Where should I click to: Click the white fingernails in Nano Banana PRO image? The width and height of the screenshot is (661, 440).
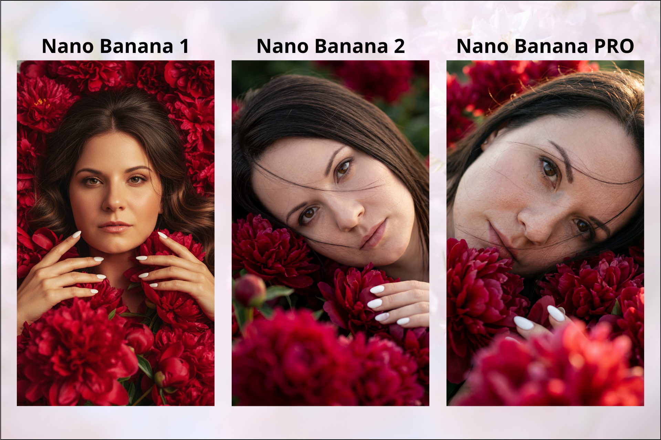pyautogui.click(x=539, y=318)
